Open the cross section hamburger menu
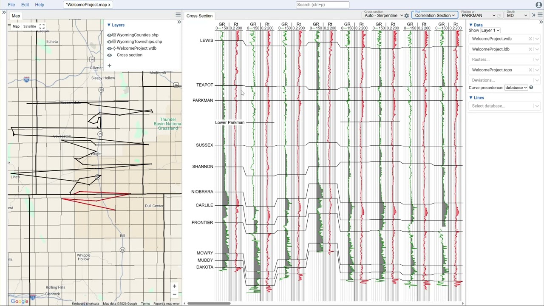 coord(540,15)
